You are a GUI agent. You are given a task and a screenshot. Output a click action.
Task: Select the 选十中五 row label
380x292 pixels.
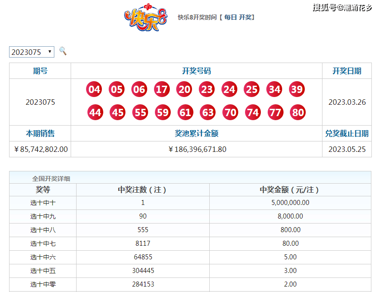43,271
